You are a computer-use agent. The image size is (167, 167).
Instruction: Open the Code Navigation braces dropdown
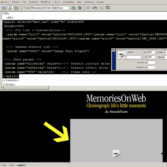(102, 8)
